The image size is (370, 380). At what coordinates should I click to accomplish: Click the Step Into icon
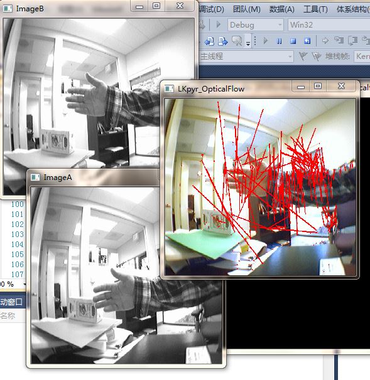pyautogui.click(x=339, y=41)
